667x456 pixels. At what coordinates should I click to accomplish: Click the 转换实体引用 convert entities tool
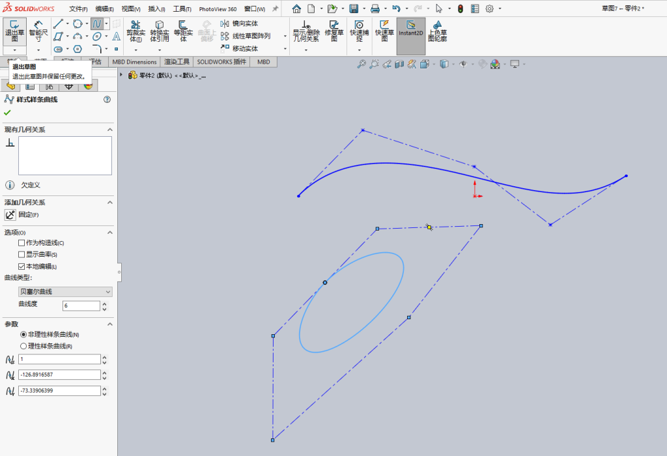point(160,31)
